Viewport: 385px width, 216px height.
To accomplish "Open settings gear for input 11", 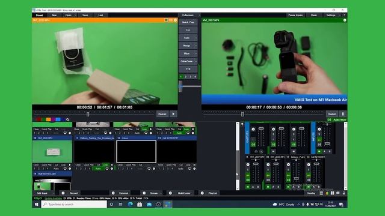I will tap(112, 169).
